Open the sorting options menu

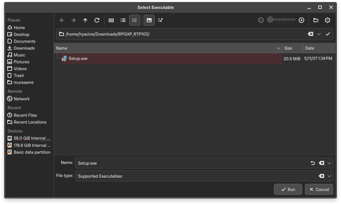pos(161,20)
